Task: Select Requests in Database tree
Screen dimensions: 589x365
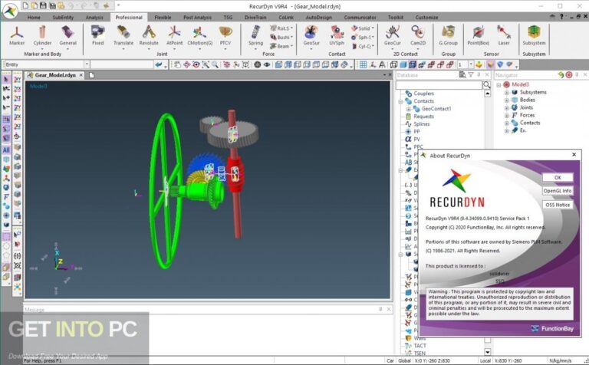Action: [x=423, y=117]
